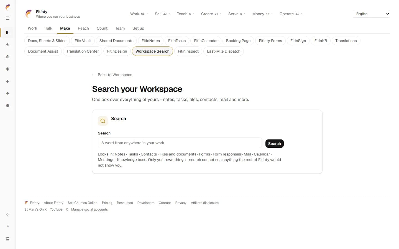Screen dimensions: 399x249
Task: Switch to the Talk tab
Action: pyautogui.click(x=49, y=28)
